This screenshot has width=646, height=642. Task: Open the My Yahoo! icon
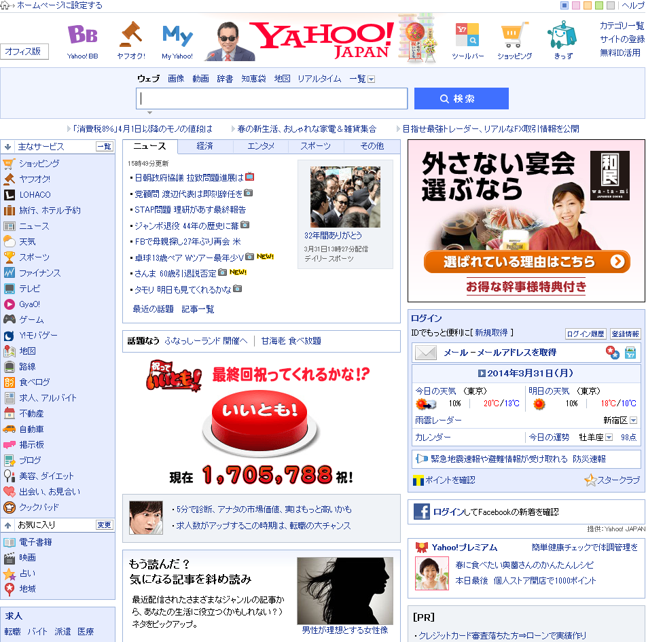[177, 35]
